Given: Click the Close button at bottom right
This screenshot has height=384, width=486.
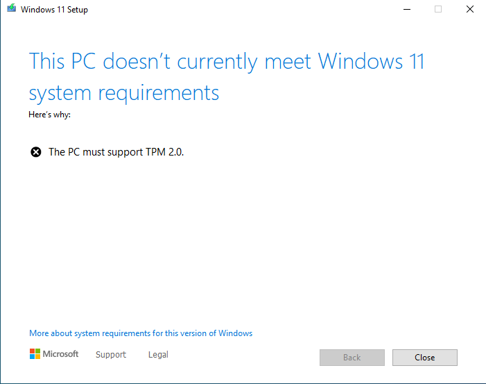Looking at the screenshot, I should click(x=424, y=358).
